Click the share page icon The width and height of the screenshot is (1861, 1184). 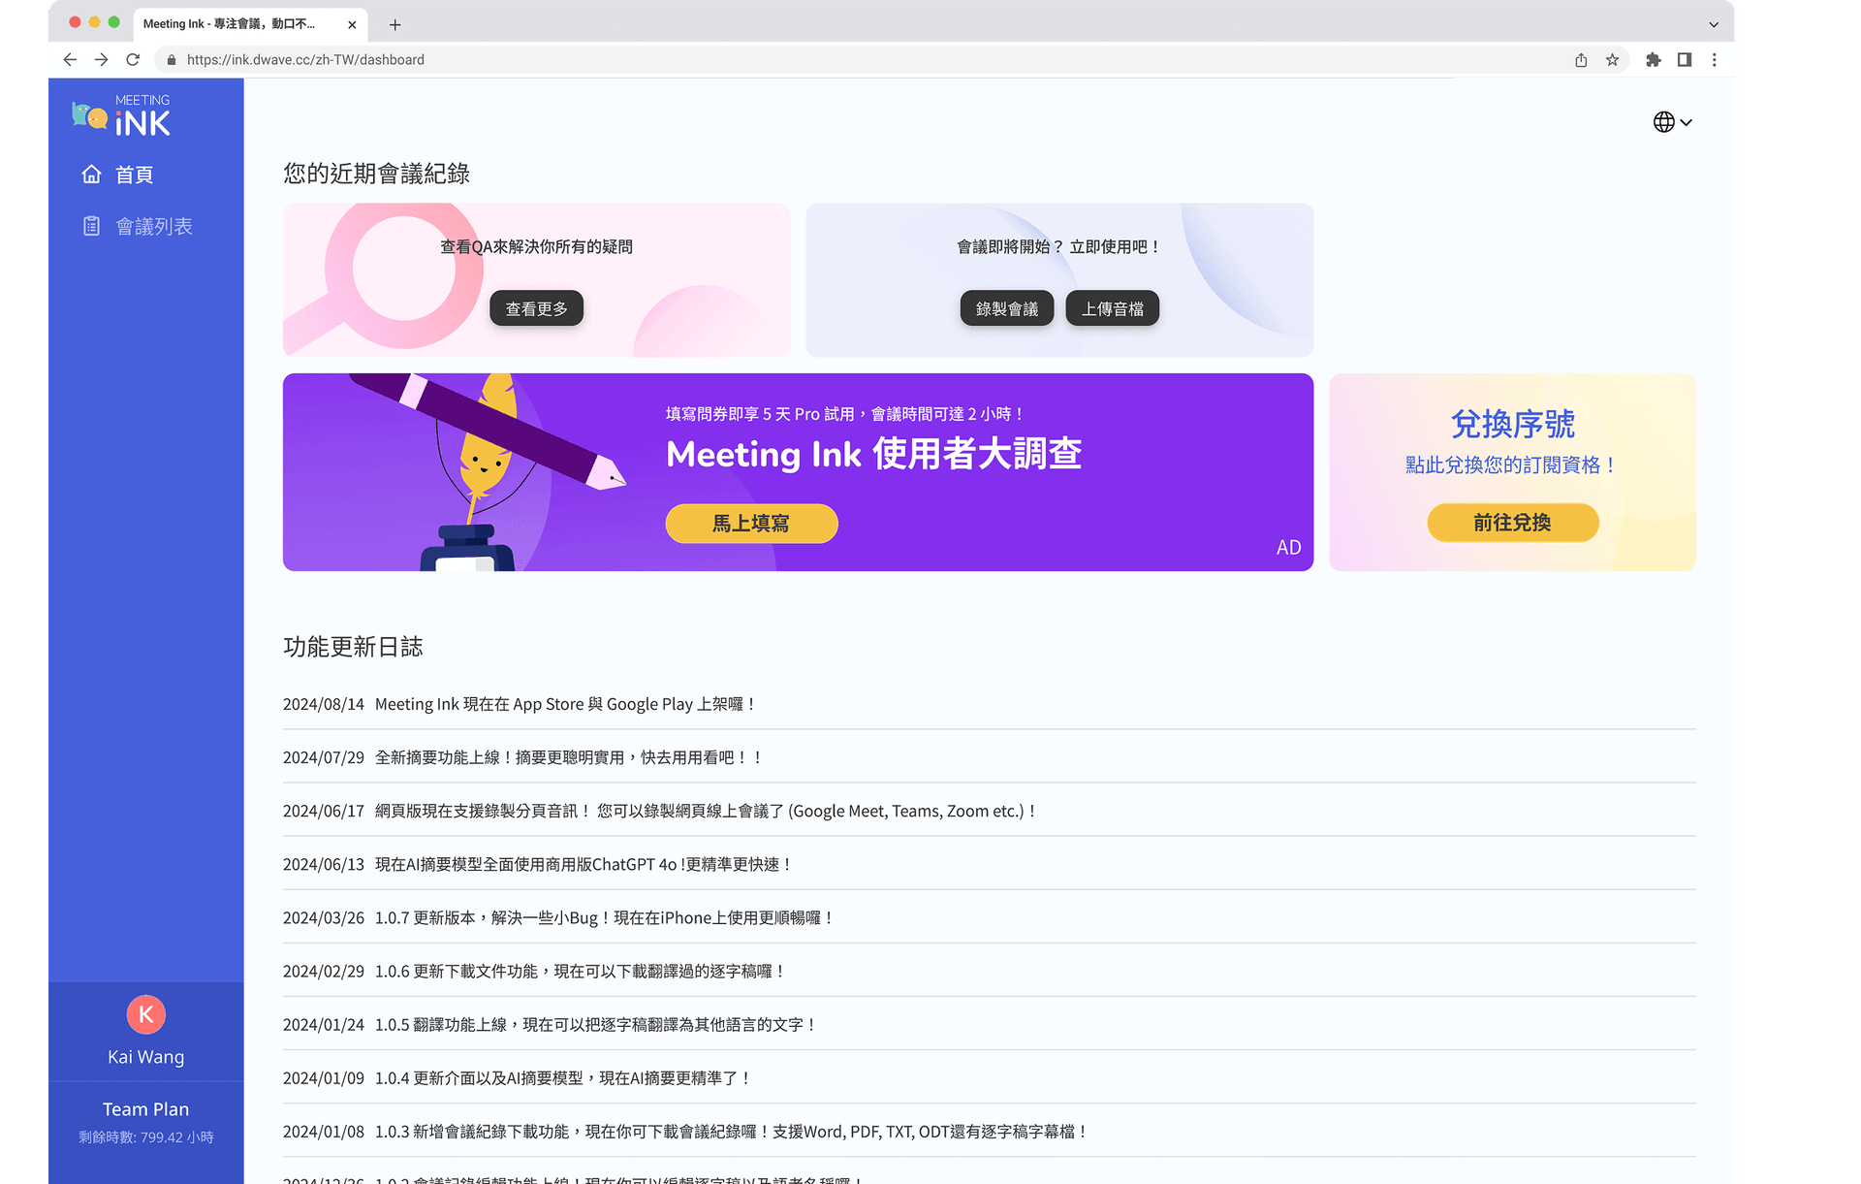1581,60
